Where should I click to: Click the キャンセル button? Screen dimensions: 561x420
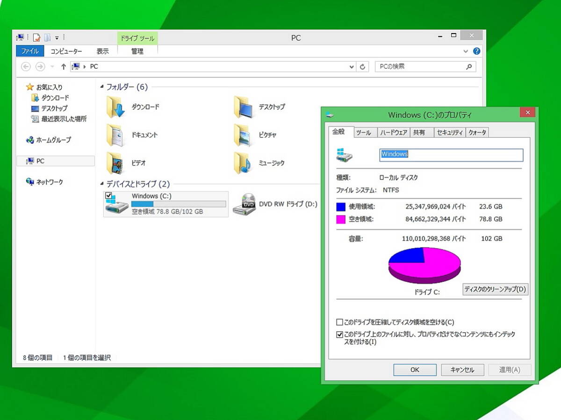point(462,370)
